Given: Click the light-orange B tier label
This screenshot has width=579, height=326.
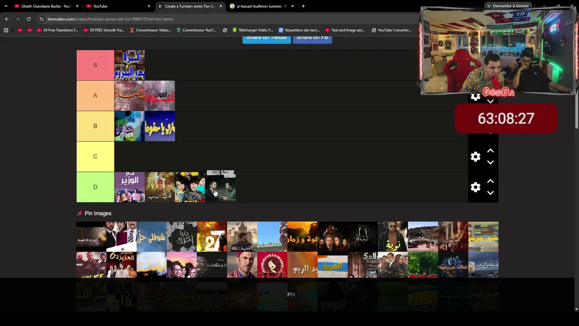Looking at the screenshot, I should 95,126.
